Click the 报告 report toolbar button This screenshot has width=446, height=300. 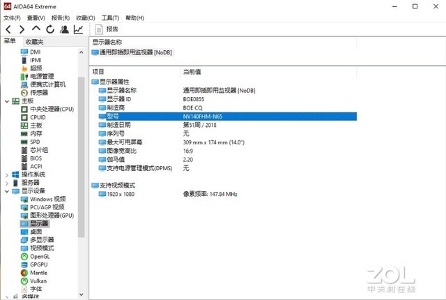[107, 29]
